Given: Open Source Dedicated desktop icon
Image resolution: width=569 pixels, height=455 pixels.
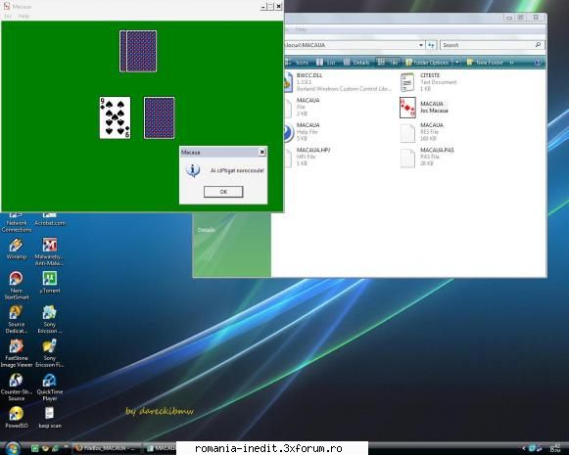Looking at the screenshot, I should coord(16,319).
